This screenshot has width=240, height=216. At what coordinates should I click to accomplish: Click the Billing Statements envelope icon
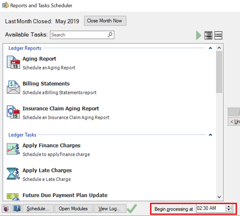13,87
